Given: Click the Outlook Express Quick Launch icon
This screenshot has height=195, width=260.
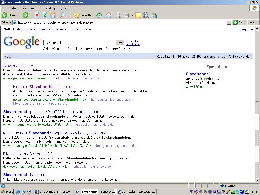Looking at the screenshot, I should coord(24,192).
